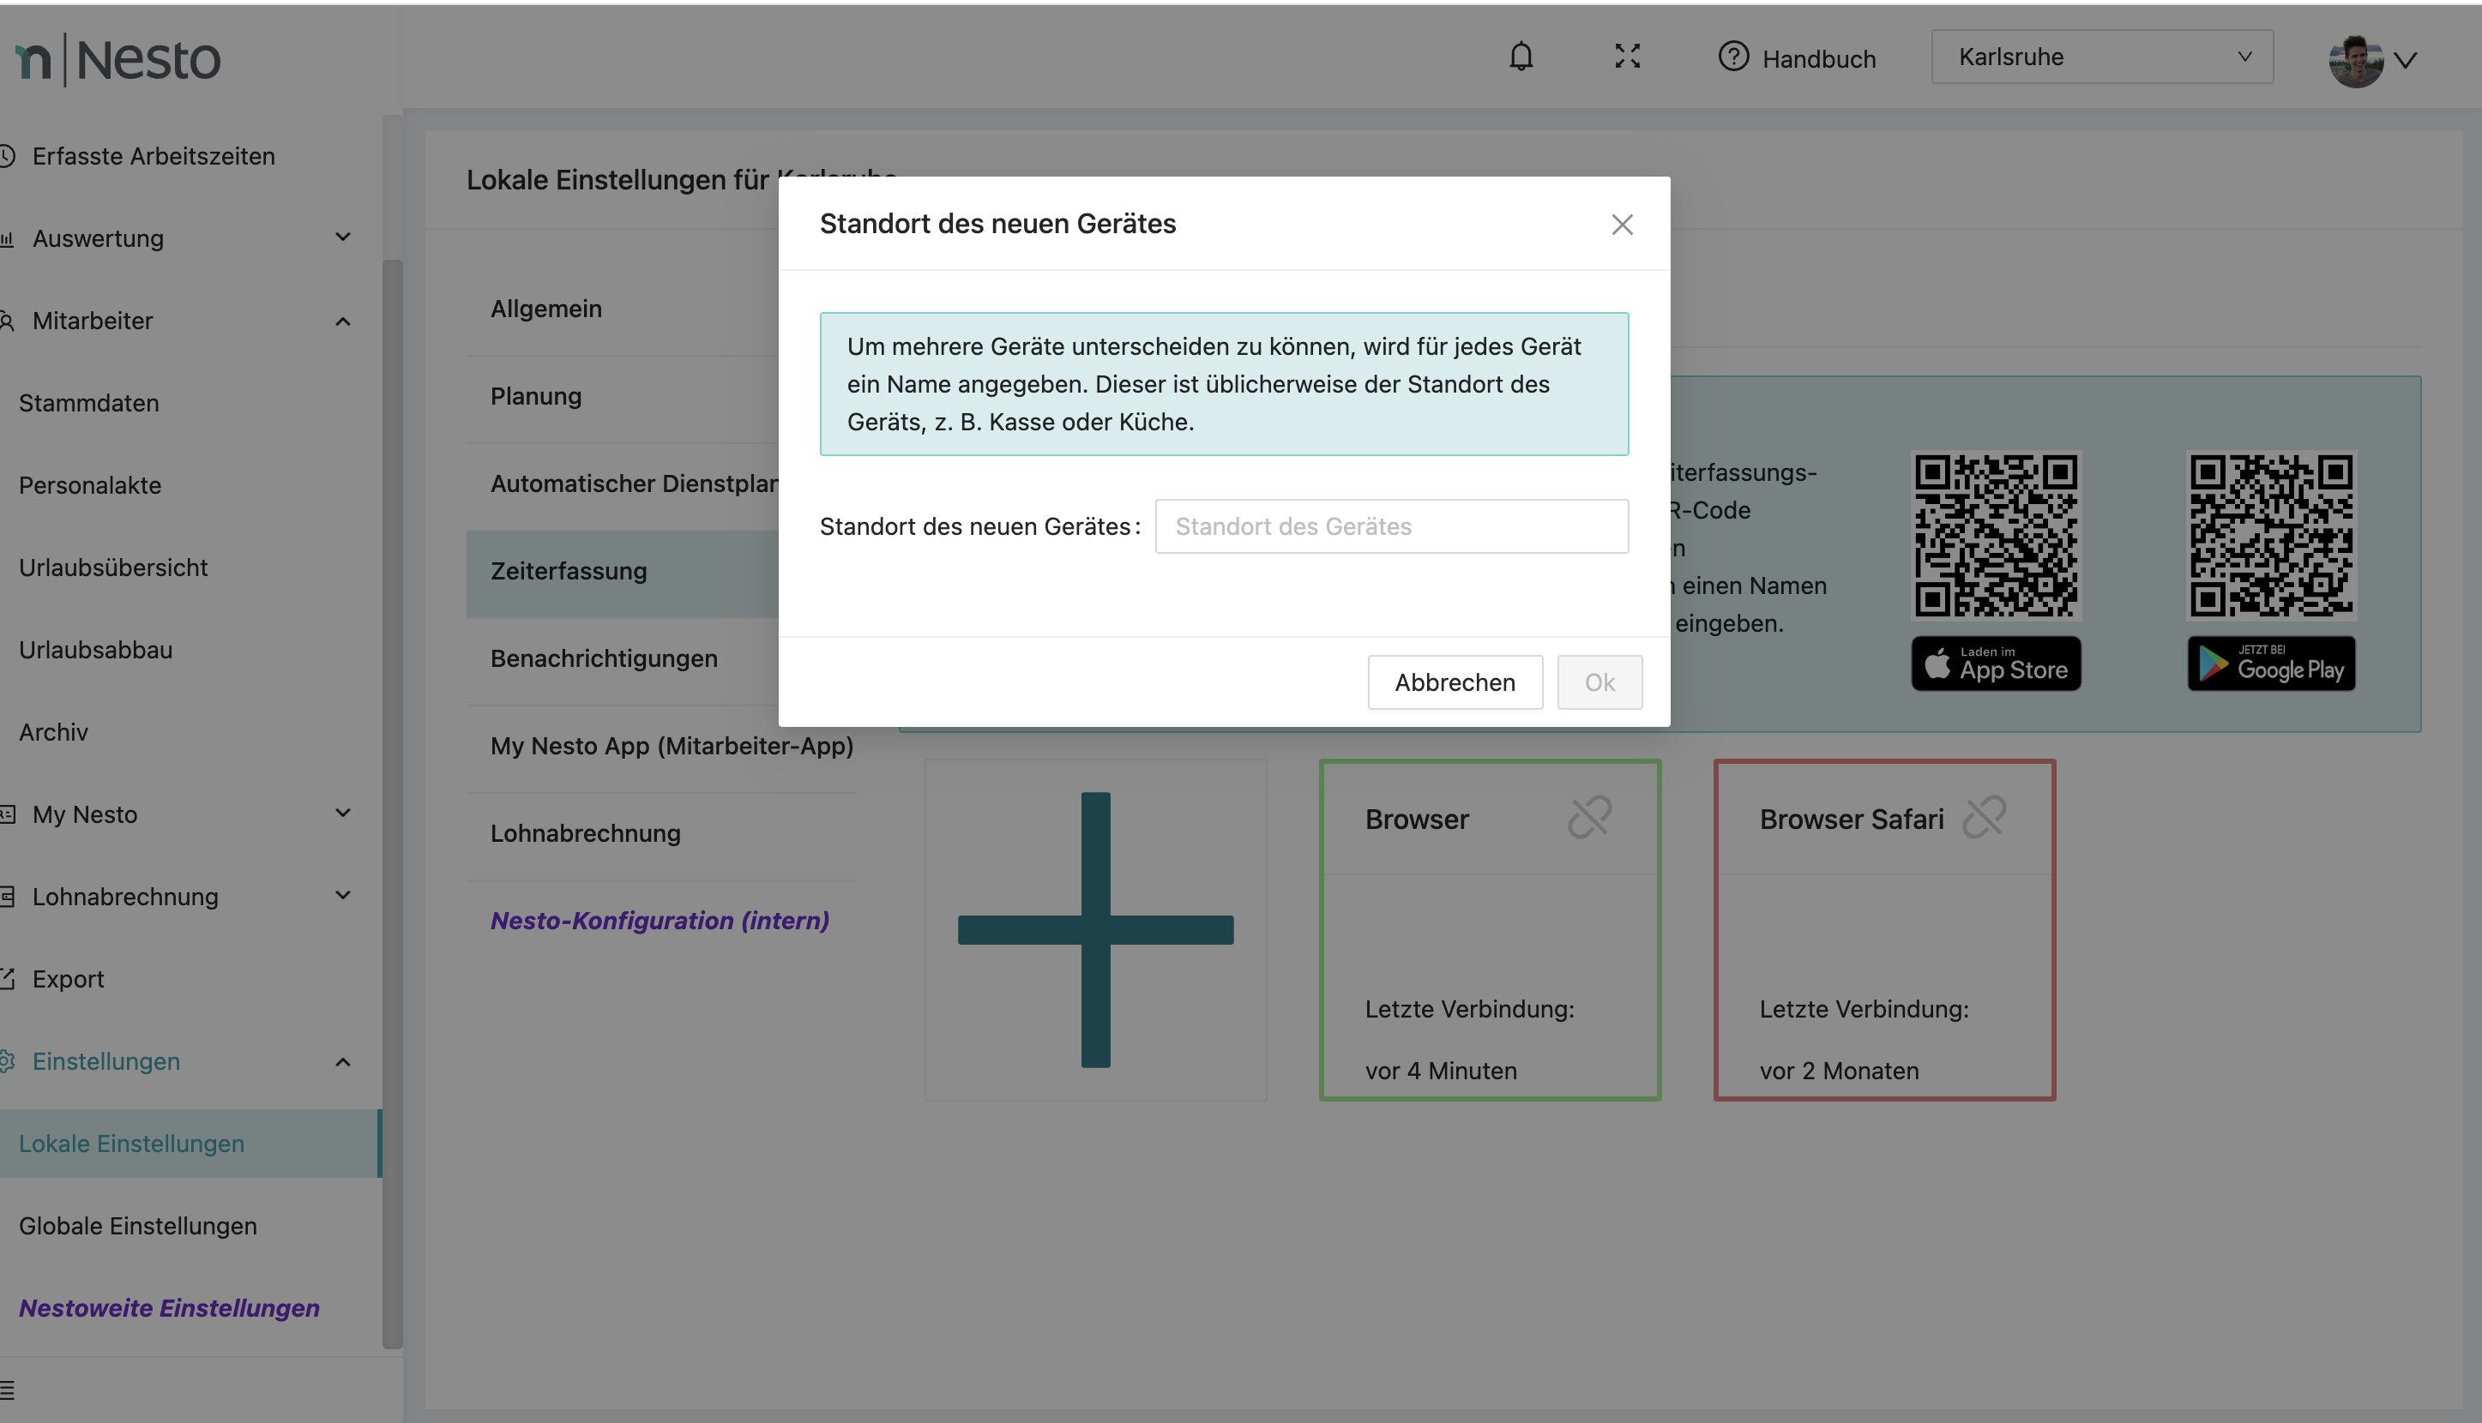Switch to the Benachrichtigungen settings tab

(604, 658)
